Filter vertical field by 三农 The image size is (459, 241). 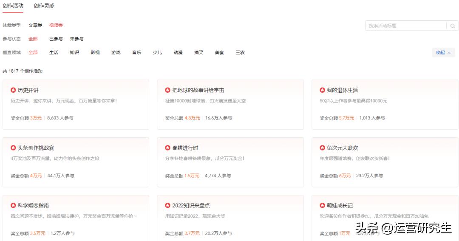tap(240, 53)
